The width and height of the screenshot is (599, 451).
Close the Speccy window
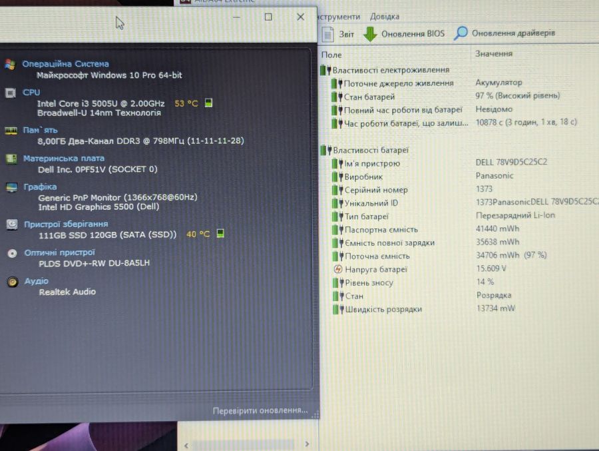(301, 17)
